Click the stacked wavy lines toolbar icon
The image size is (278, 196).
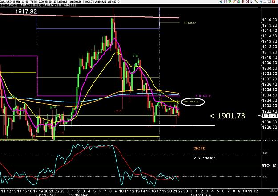pyautogui.click(x=226, y=2)
